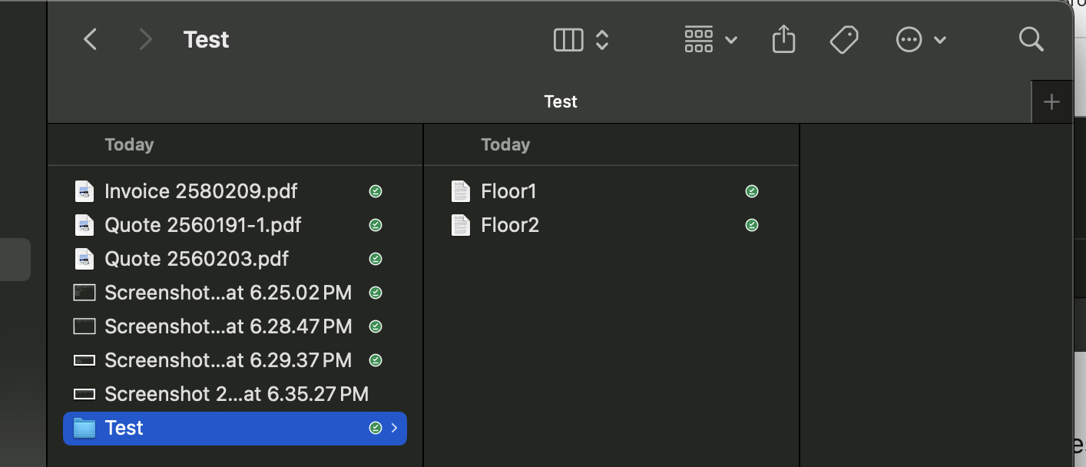
Task: Open the Tags toolbar icon
Action: 844,39
